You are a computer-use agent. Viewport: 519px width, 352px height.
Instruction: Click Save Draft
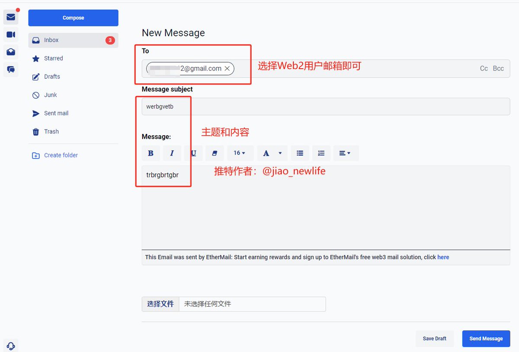pos(435,339)
